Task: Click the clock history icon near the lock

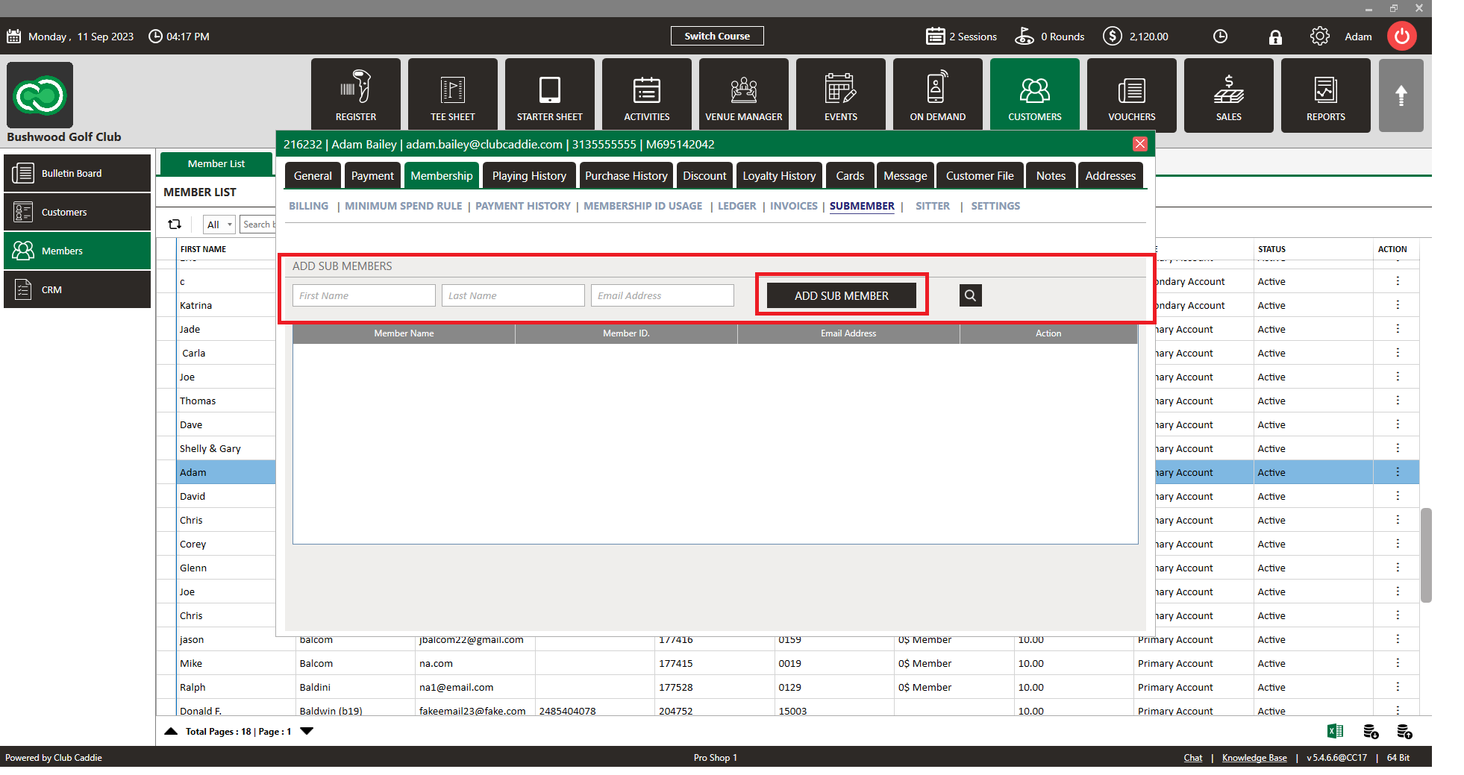Action: click(x=1220, y=37)
